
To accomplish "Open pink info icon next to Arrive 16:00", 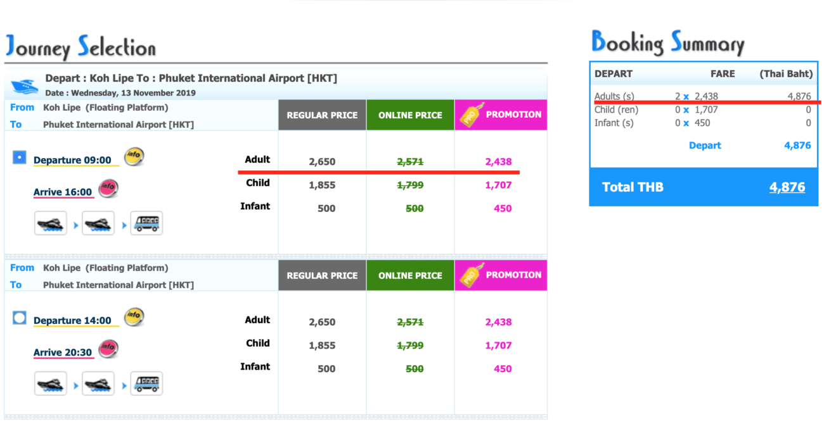I will click(x=108, y=189).
